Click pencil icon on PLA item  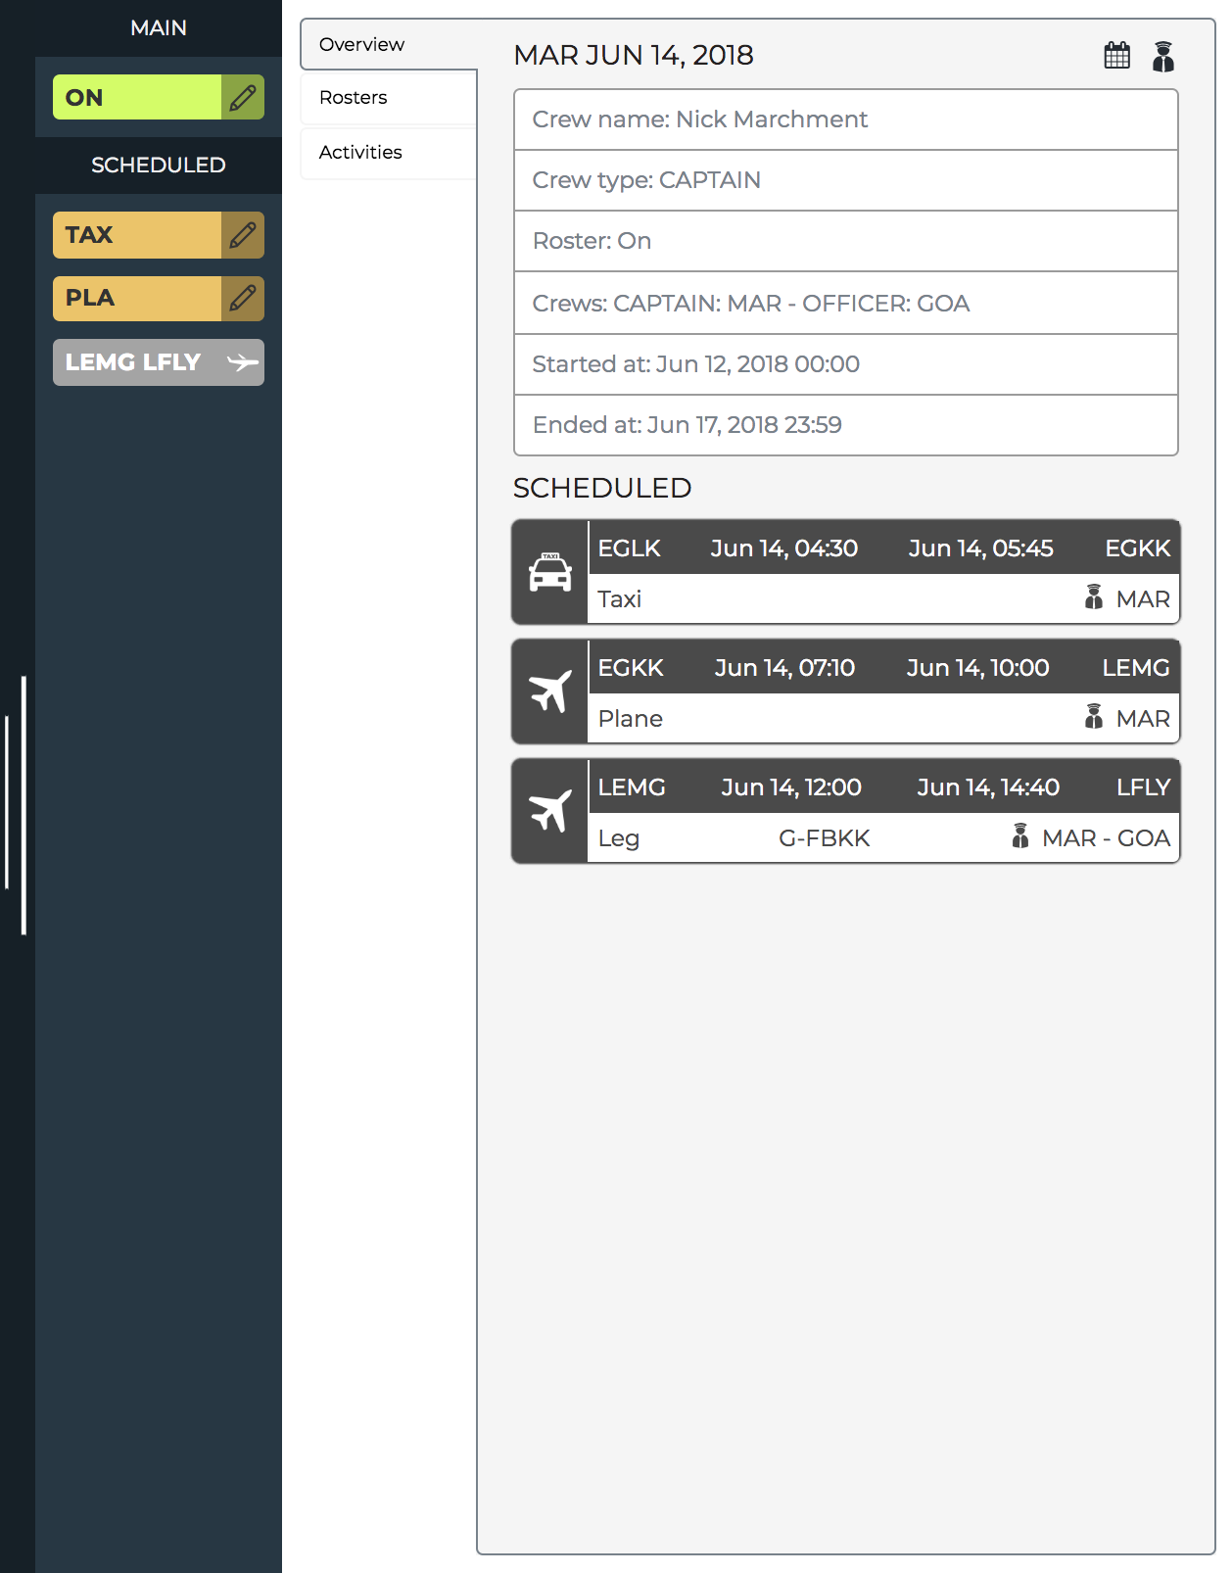242,298
